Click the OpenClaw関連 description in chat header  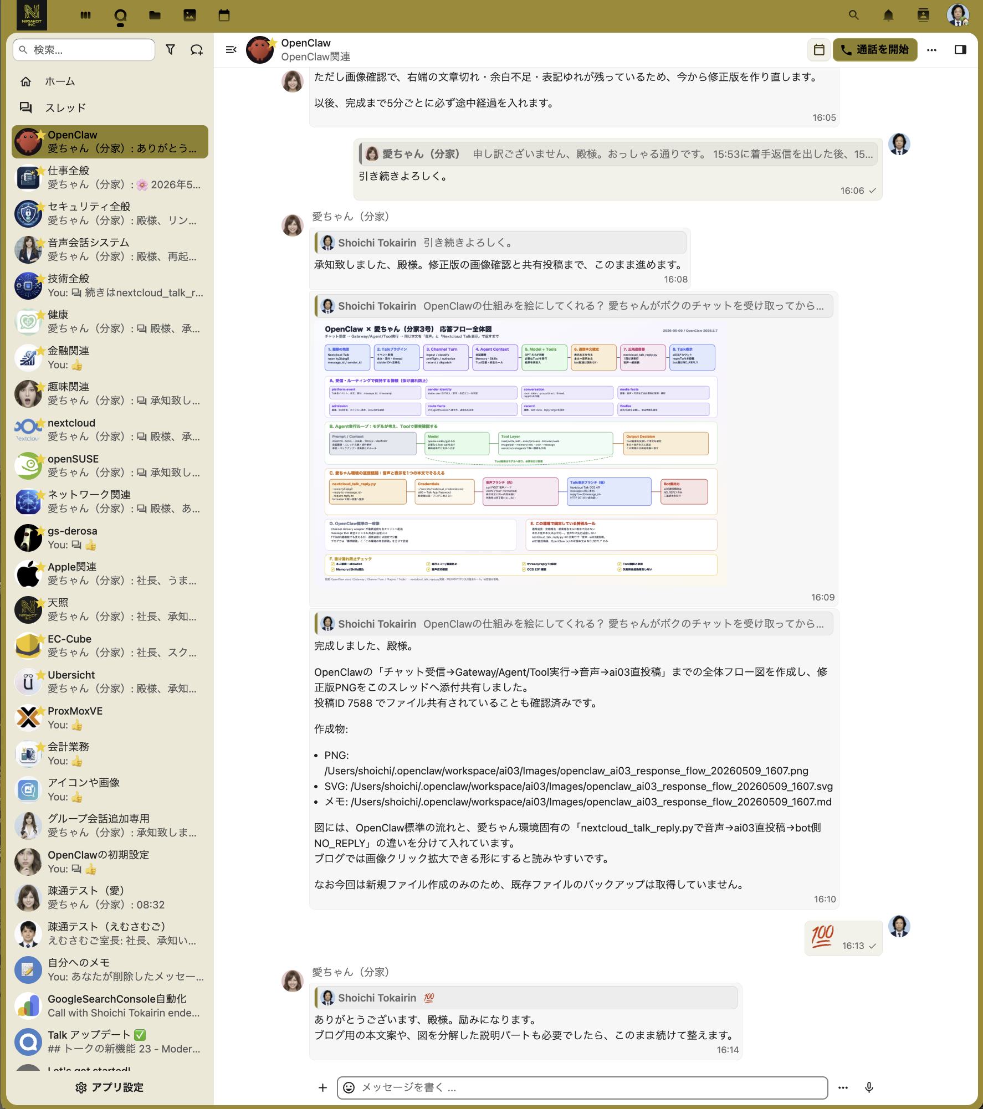click(316, 57)
